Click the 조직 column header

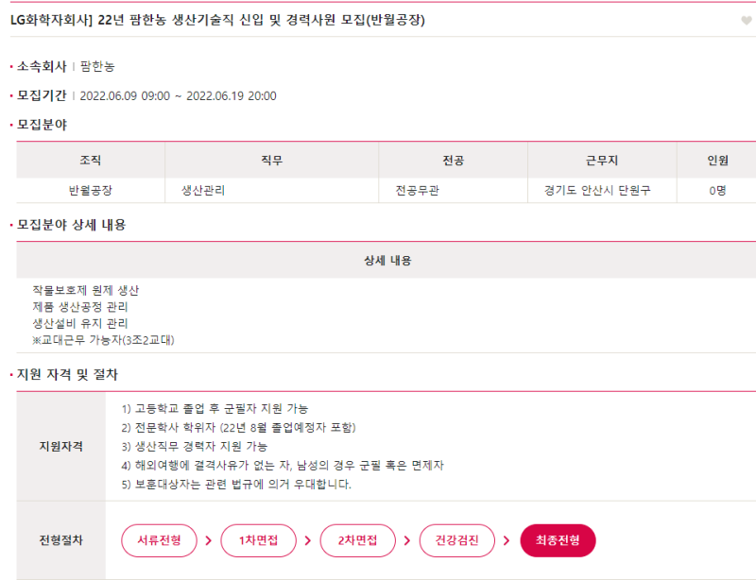pos(91,160)
